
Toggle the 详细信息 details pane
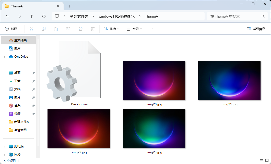point(256,29)
